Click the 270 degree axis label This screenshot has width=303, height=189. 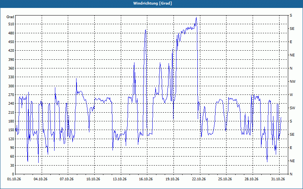click(x=11, y=95)
